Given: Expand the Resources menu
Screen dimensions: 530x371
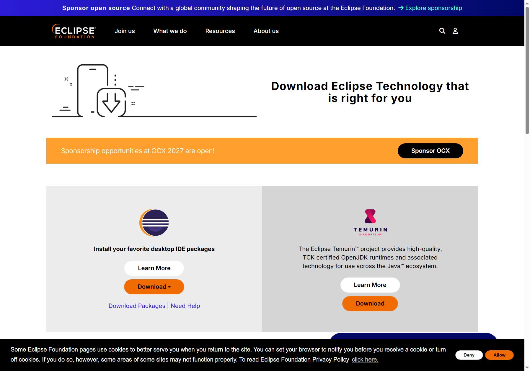Looking at the screenshot, I should point(220,31).
